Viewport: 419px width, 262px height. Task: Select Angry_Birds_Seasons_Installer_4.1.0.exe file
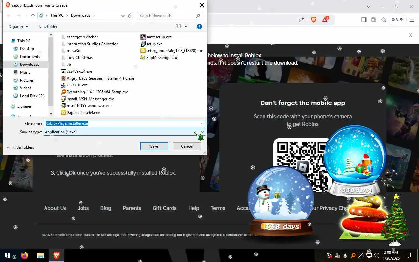(98, 78)
